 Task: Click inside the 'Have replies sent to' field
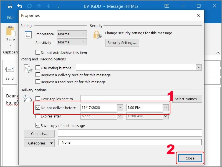click(x=125, y=99)
